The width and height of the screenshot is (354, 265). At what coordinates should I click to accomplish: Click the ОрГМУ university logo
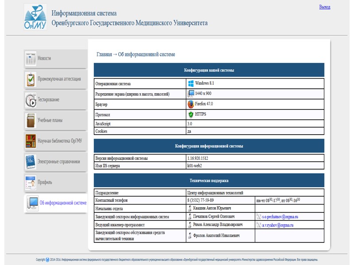coord(35,17)
